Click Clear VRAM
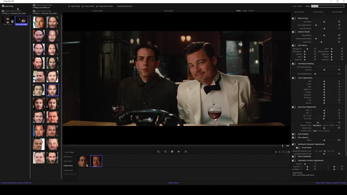The width and height of the screenshot is (347, 195). point(297,6)
